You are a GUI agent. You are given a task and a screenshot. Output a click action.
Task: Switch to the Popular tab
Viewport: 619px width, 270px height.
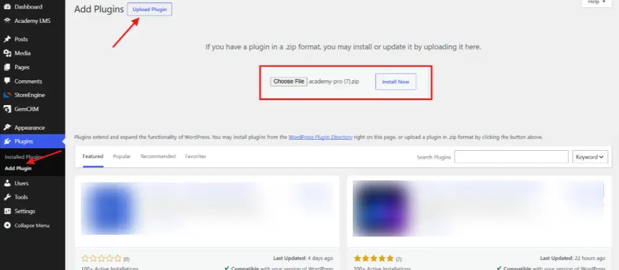coord(122,157)
